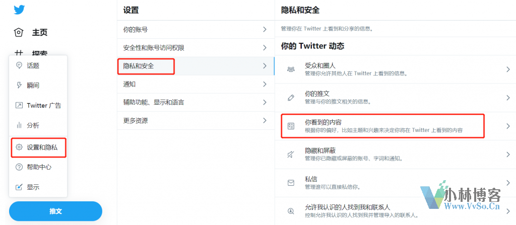Click description 管理你已隐藏或屏蔽的账号、字词和通知。
This screenshot has height=225, width=516.
(354, 159)
